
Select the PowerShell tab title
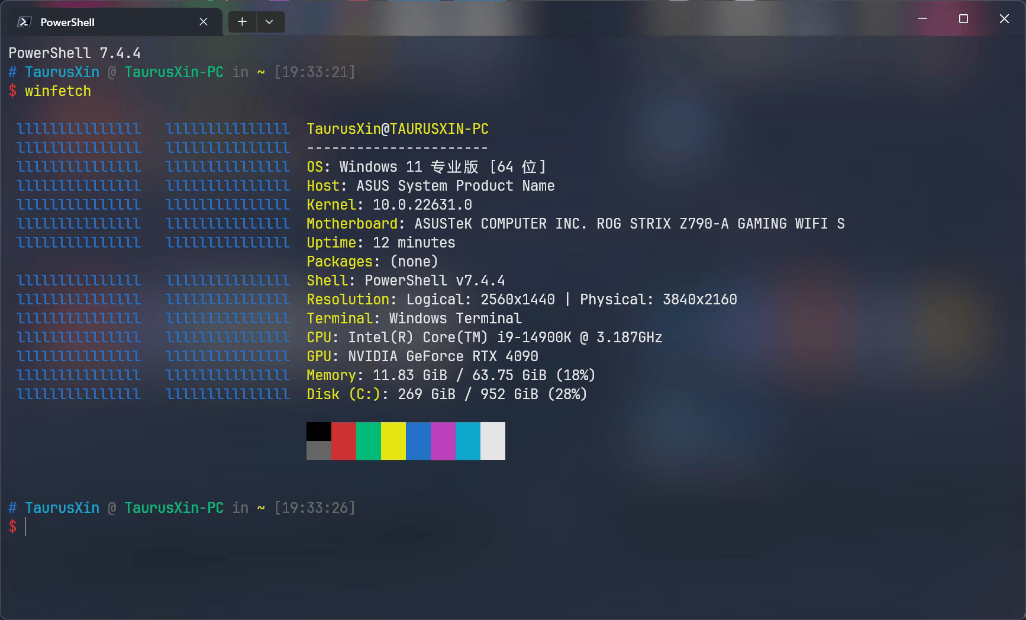tap(67, 22)
